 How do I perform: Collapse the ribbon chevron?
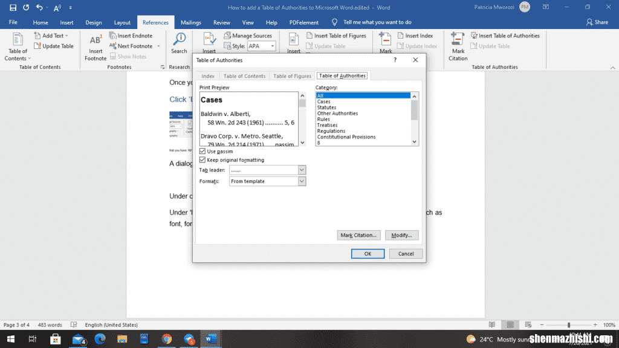[613, 68]
